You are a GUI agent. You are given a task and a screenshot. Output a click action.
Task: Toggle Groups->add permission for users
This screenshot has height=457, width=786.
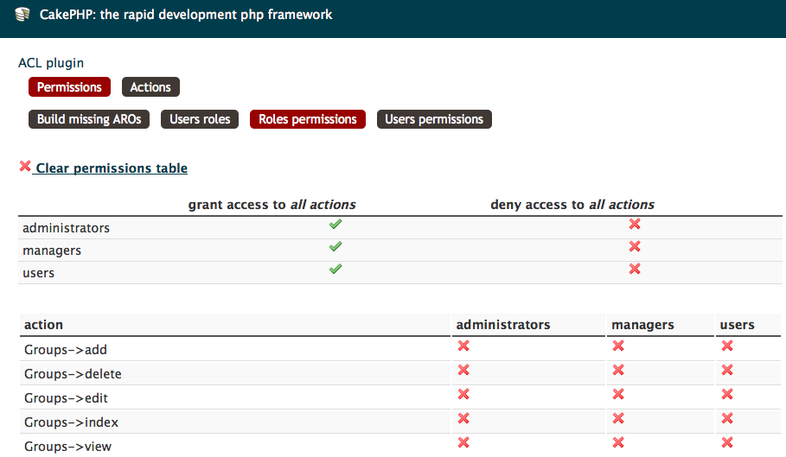coord(727,346)
